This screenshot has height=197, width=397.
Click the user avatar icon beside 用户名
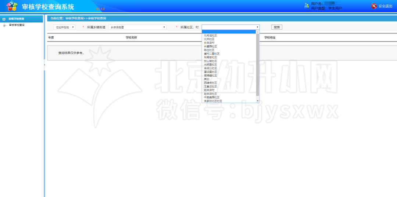(x=306, y=6)
